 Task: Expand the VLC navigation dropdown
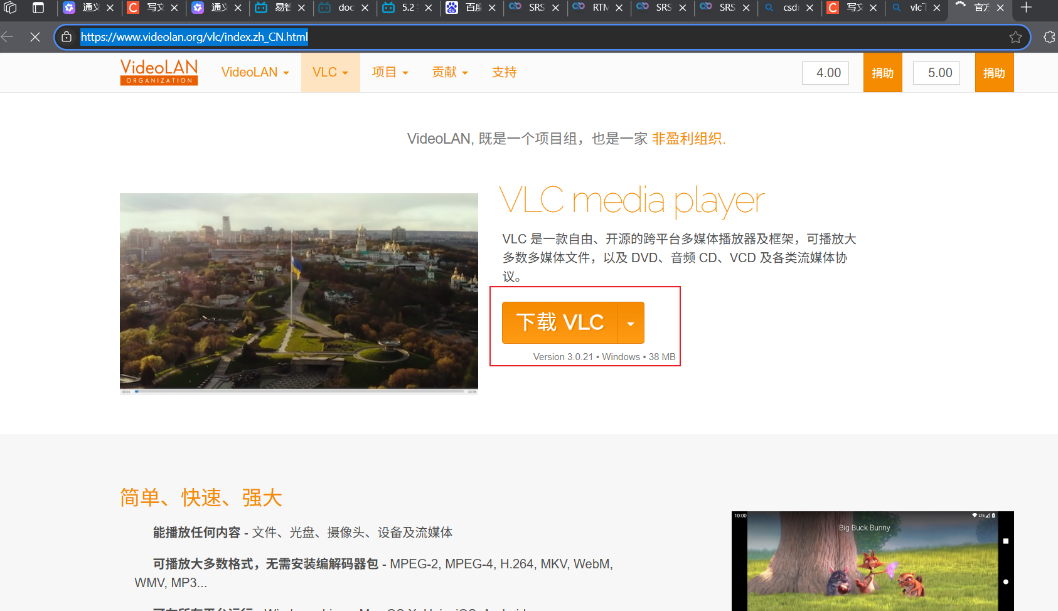click(330, 72)
